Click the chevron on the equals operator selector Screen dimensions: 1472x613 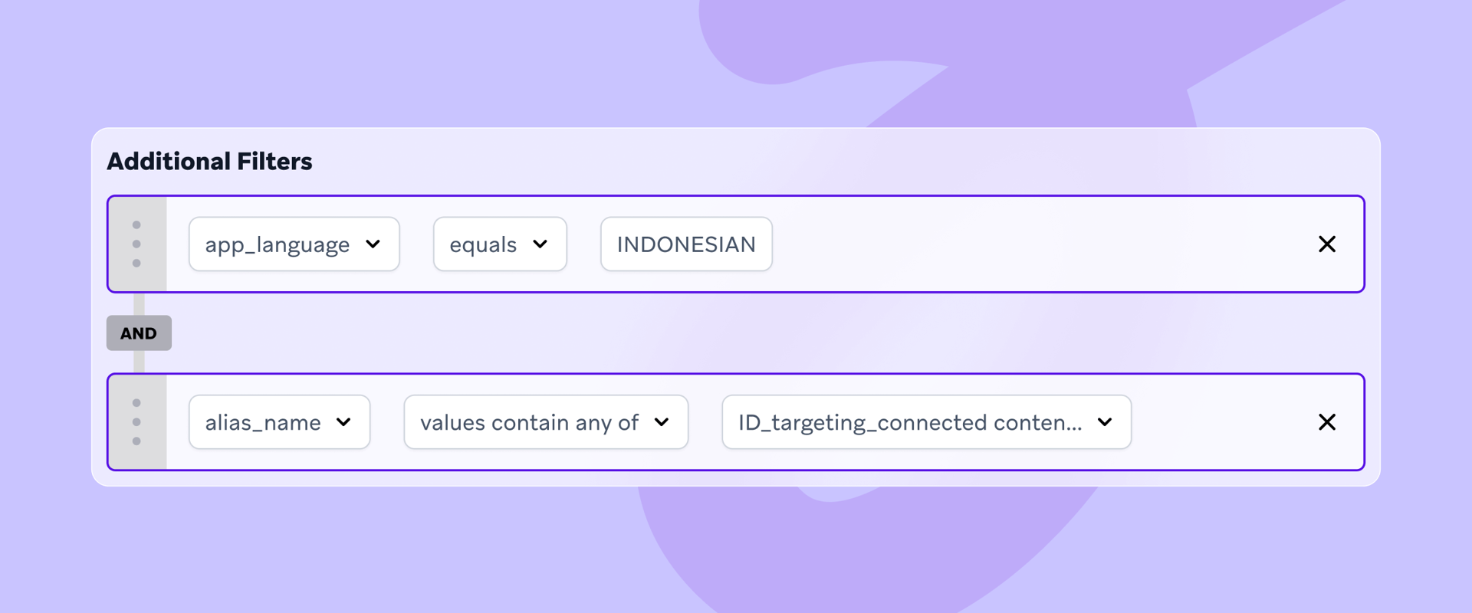click(540, 244)
